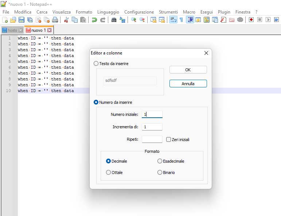281x216 pixels.
Task: Show all characters with pilcrow icon
Action: coord(181,20)
